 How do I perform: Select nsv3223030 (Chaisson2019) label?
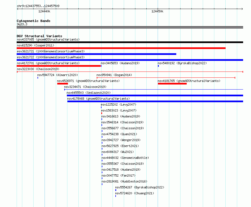tap(38, 69)
